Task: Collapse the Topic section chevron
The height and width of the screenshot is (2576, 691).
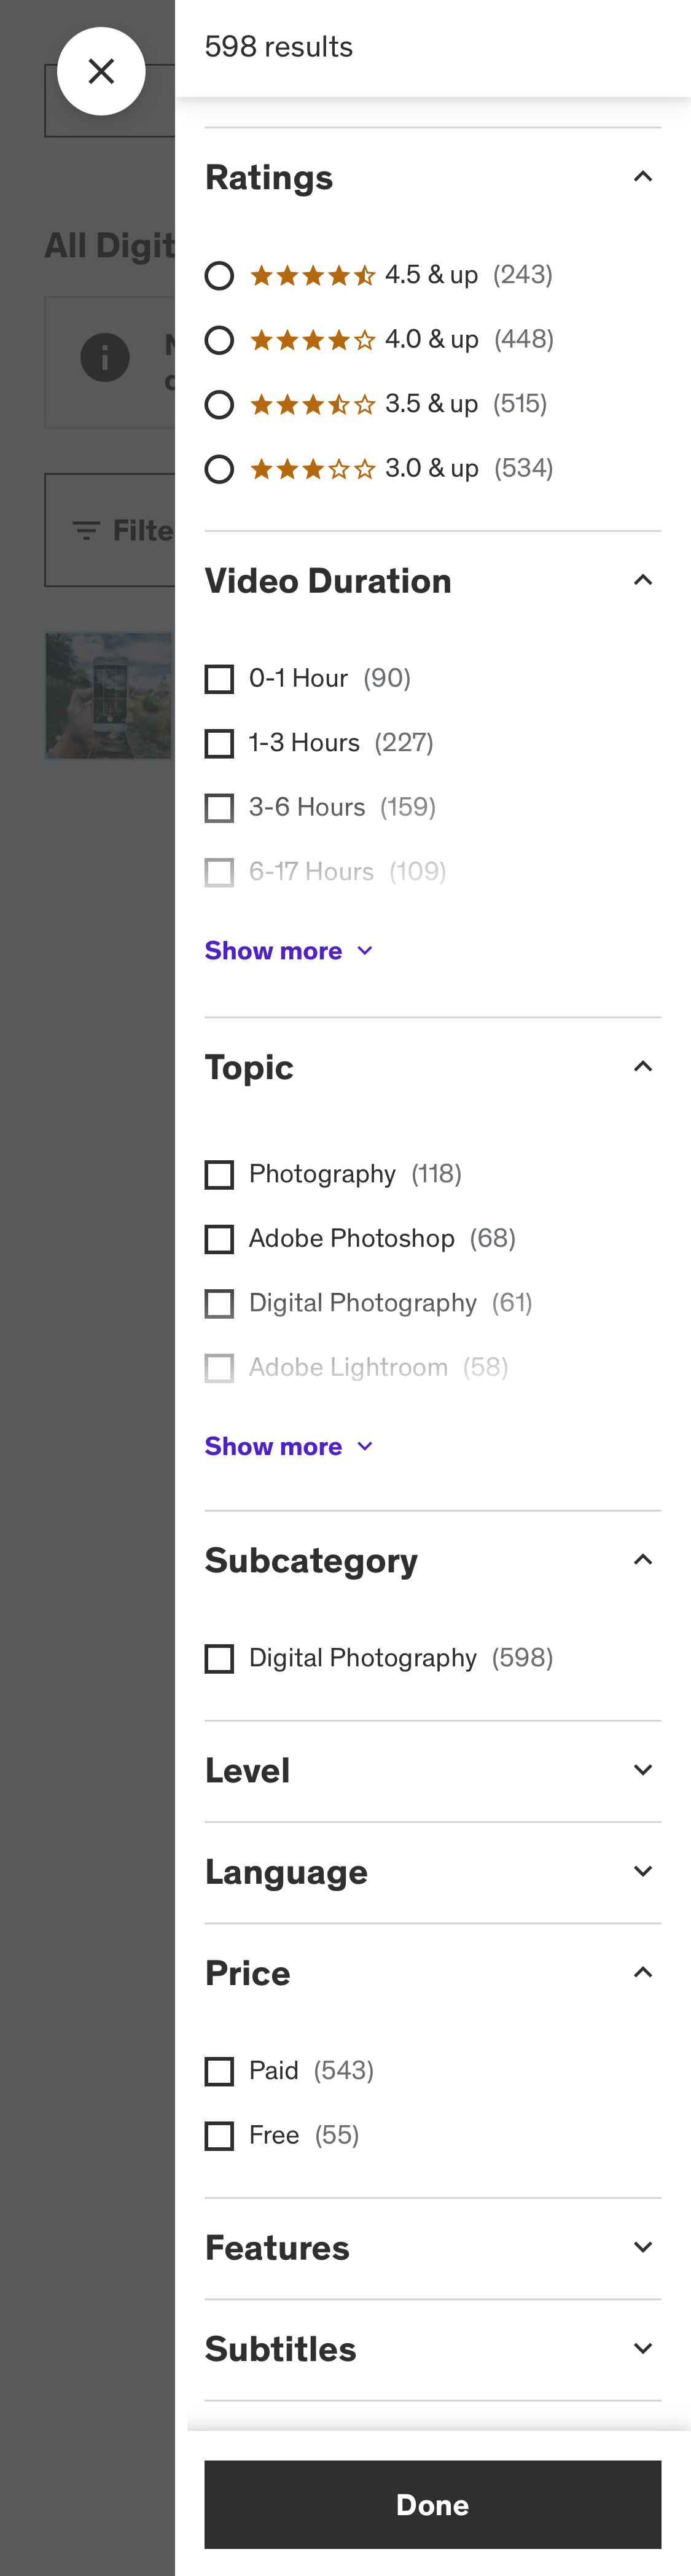Action: click(643, 1066)
